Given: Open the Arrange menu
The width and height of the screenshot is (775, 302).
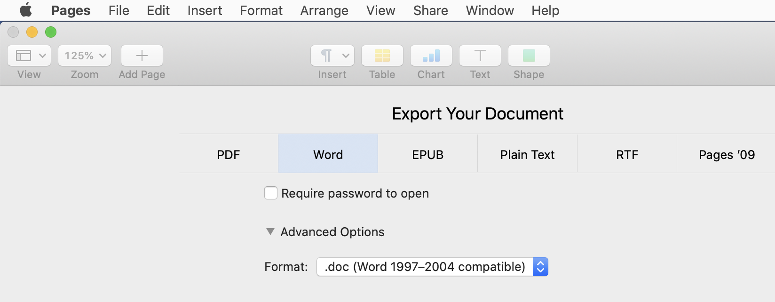Looking at the screenshot, I should click(324, 10).
